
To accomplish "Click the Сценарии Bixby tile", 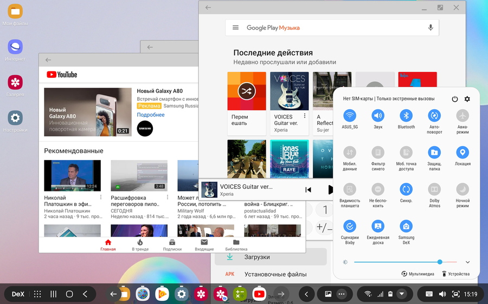I will pos(350,226).
